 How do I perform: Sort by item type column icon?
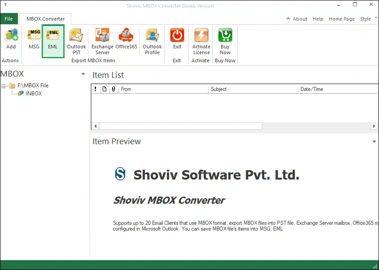coord(105,89)
